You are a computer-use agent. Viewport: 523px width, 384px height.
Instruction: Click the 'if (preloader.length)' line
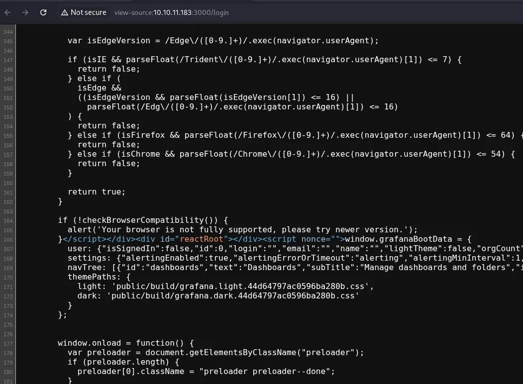tap(123, 362)
